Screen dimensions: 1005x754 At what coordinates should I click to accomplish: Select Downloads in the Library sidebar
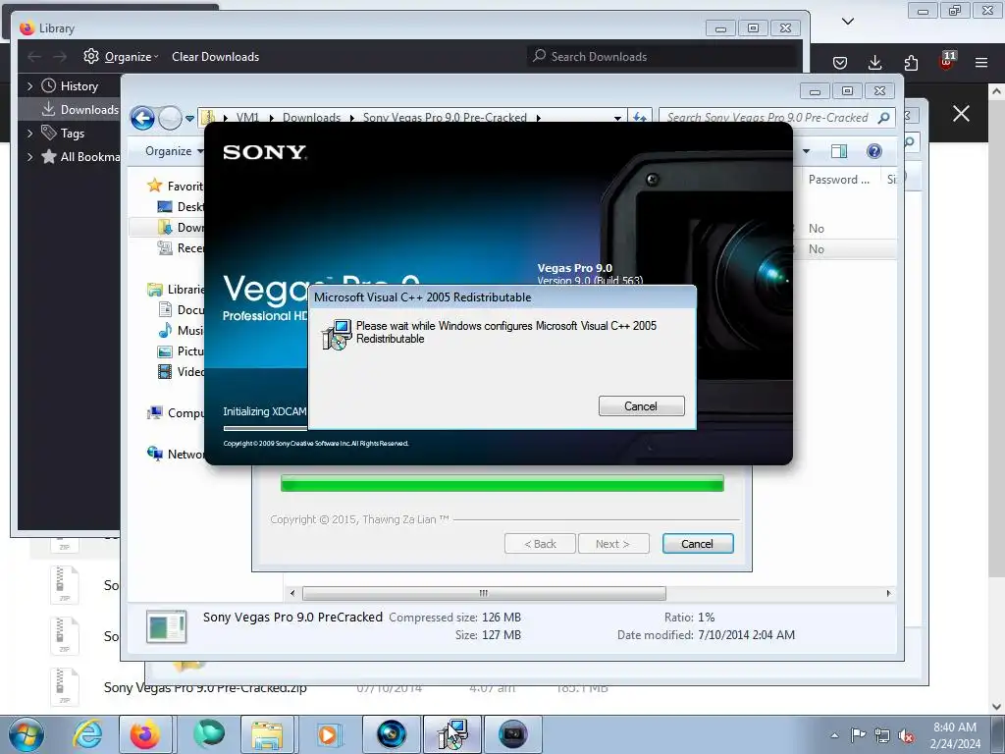coord(70,110)
